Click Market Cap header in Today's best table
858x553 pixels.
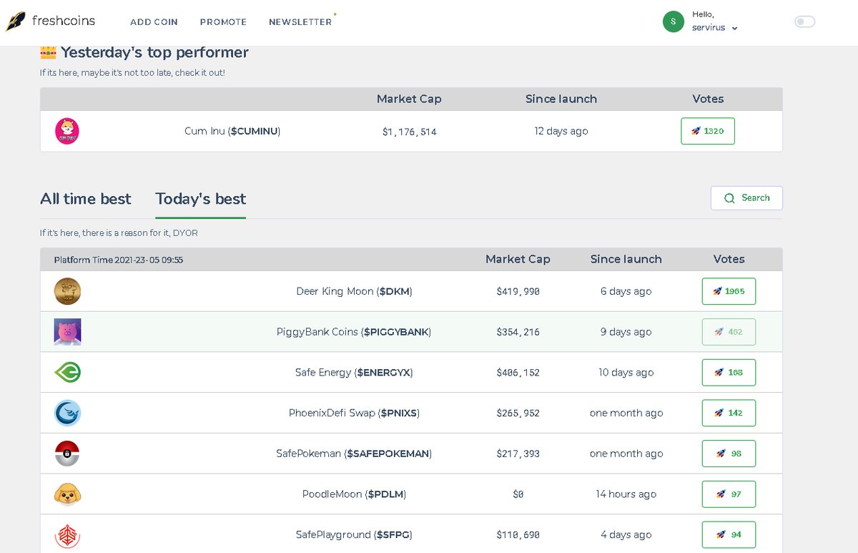(518, 259)
